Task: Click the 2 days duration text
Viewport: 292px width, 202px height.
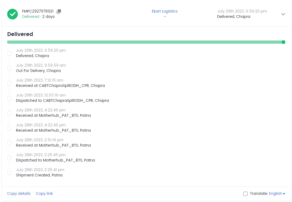Action: (48, 17)
